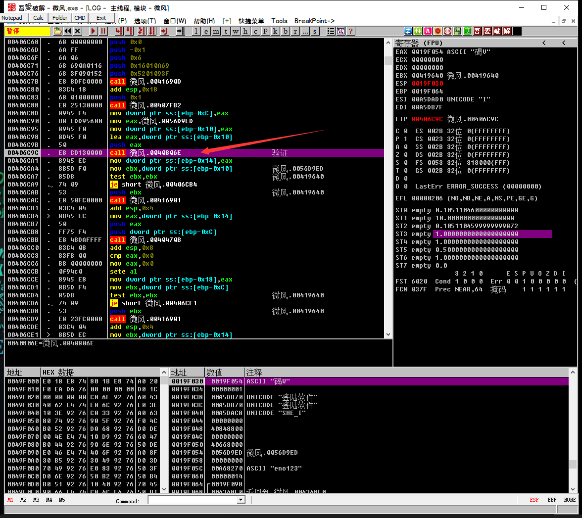Launch Calc from the shortcut bar

click(38, 18)
